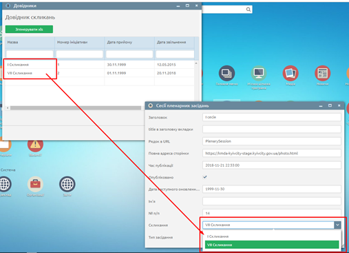
Task: Open the Міська цільова програма monitor icon
Action: [x=259, y=73]
